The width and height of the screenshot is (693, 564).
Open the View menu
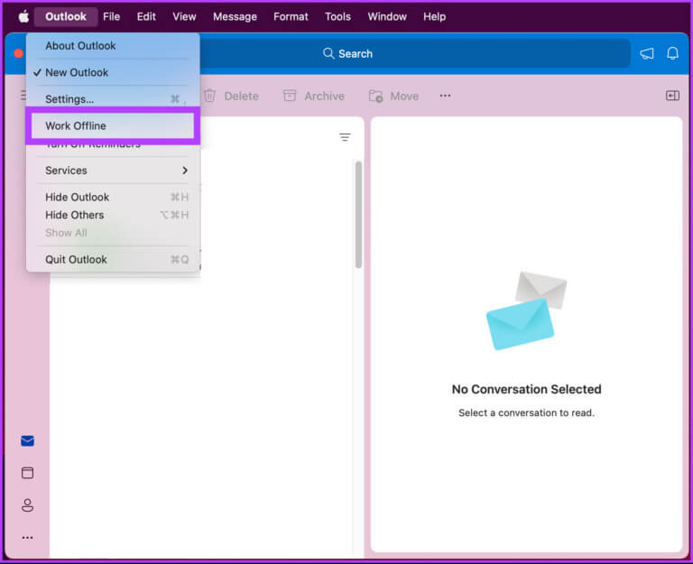coord(184,17)
